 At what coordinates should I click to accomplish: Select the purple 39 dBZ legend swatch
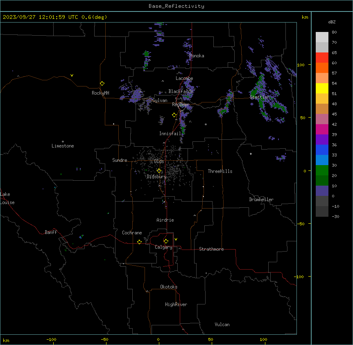pyautogui.click(x=322, y=140)
